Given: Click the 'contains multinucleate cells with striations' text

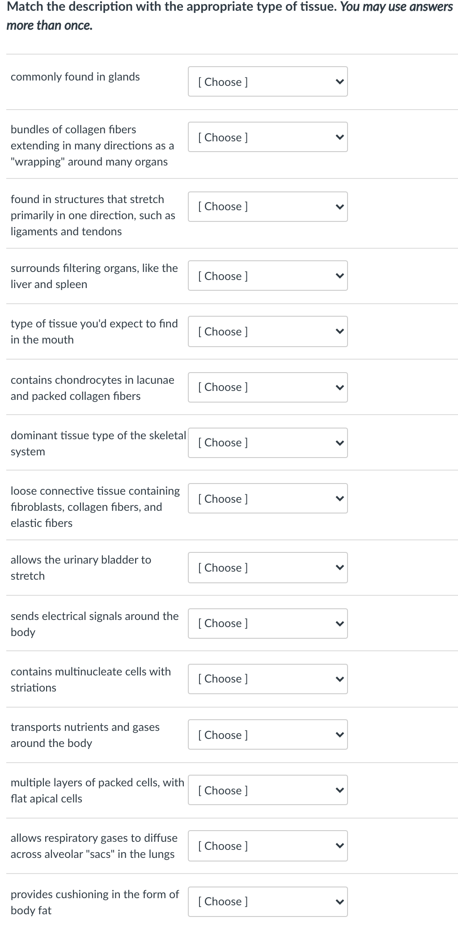Looking at the screenshot, I should pos(91,679).
